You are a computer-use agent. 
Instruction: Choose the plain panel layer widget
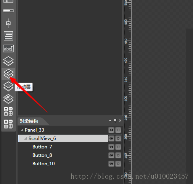pyautogui.click(x=8, y=61)
